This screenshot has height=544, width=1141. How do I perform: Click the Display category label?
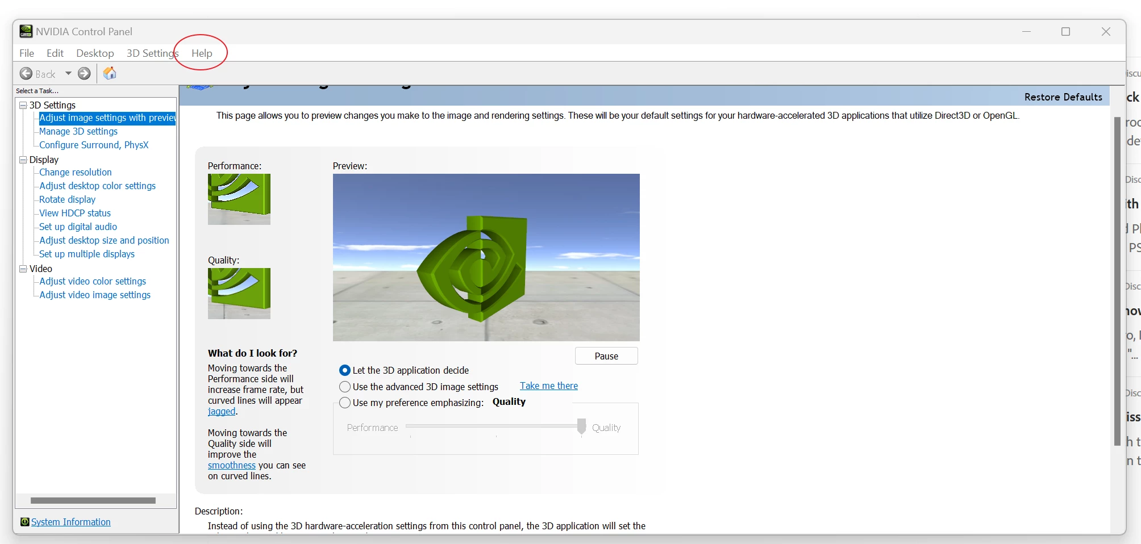pos(44,160)
